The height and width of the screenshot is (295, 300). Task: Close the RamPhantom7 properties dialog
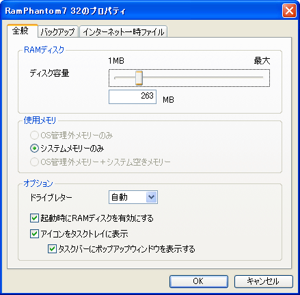pos(289,10)
